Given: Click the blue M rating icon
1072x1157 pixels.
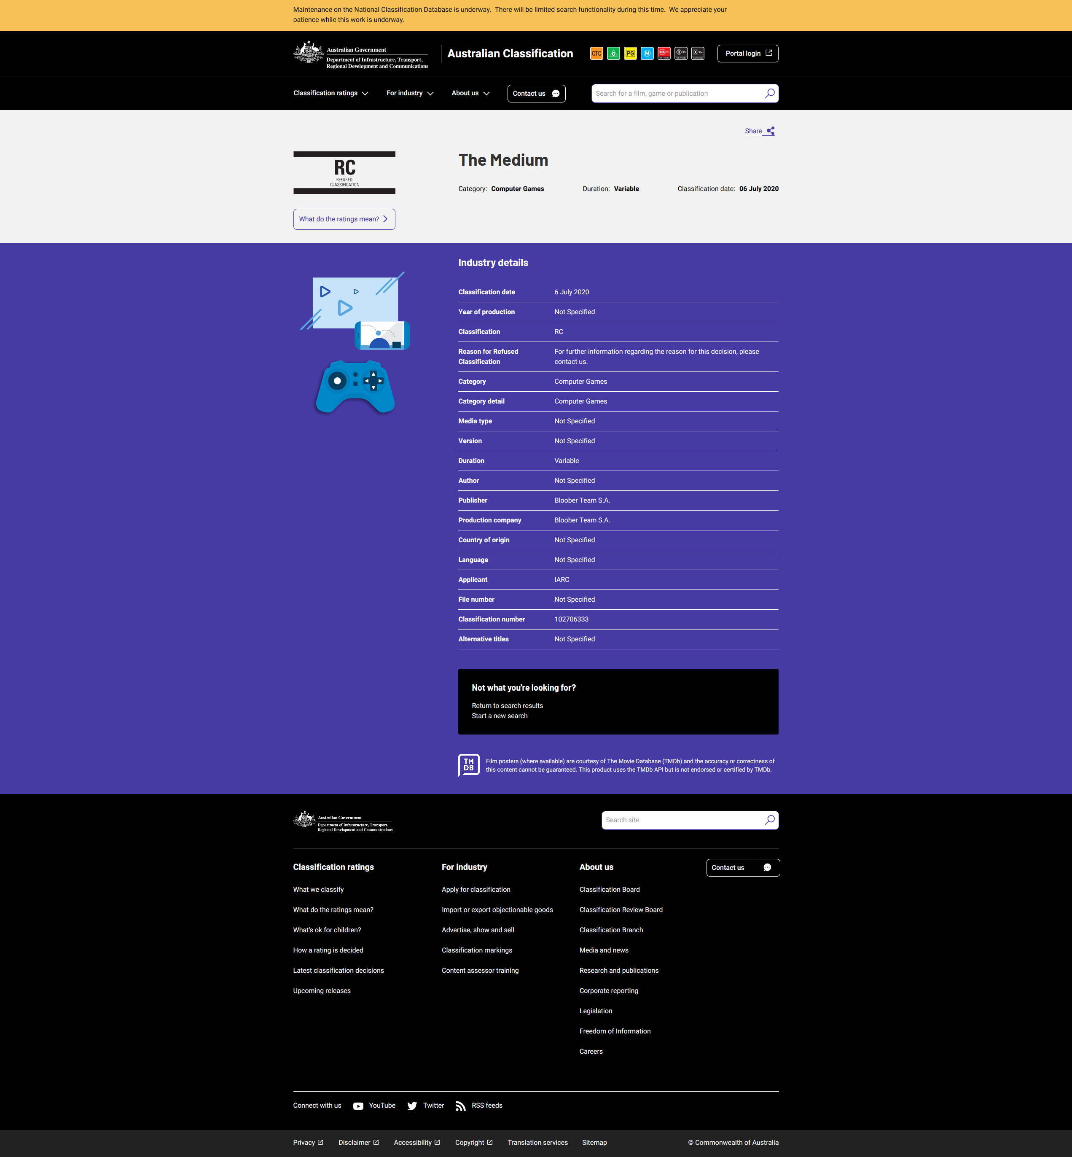Looking at the screenshot, I should [x=647, y=54].
